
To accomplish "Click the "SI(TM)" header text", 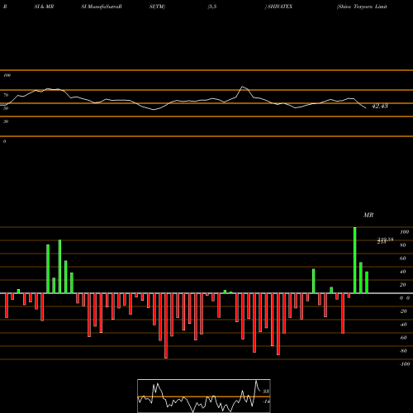I will tap(157, 7).
